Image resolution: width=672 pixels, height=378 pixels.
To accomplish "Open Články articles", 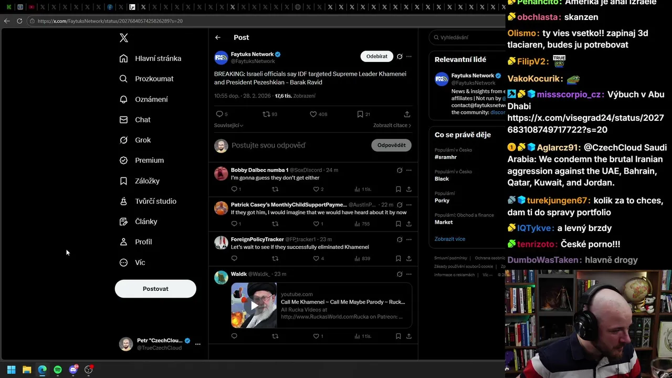I will [x=139, y=222].
